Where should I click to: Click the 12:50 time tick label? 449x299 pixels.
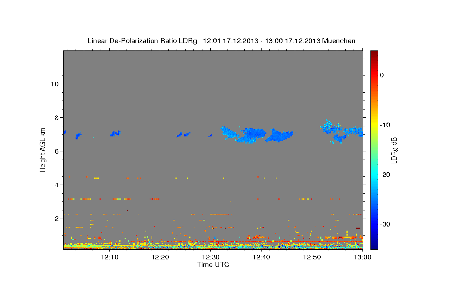[312, 257]
